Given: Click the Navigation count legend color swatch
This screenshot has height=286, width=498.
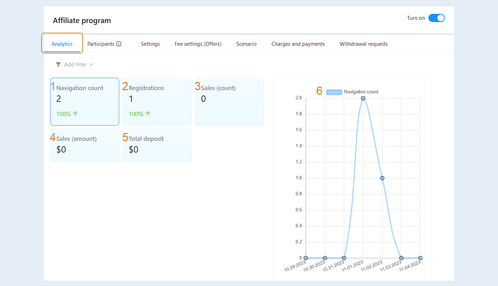Looking at the screenshot, I should click(x=334, y=92).
